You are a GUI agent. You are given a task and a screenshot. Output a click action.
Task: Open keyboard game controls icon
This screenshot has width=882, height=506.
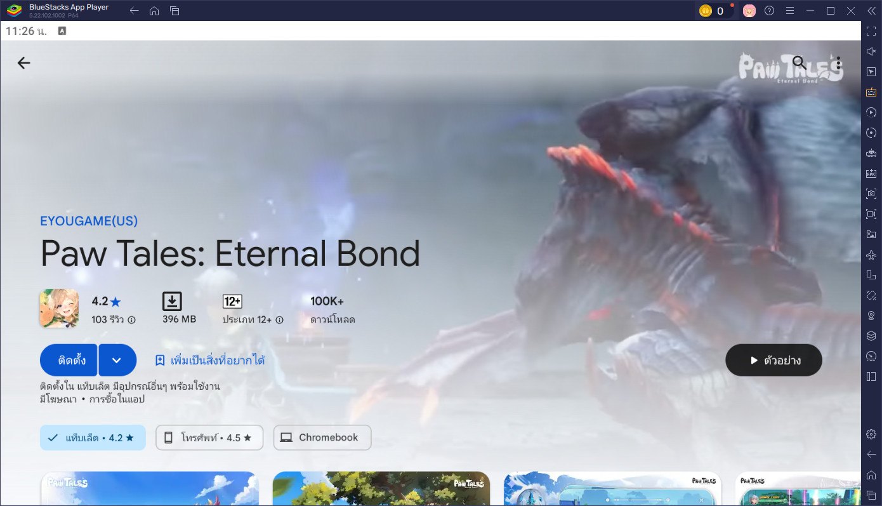click(x=871, y=92)
